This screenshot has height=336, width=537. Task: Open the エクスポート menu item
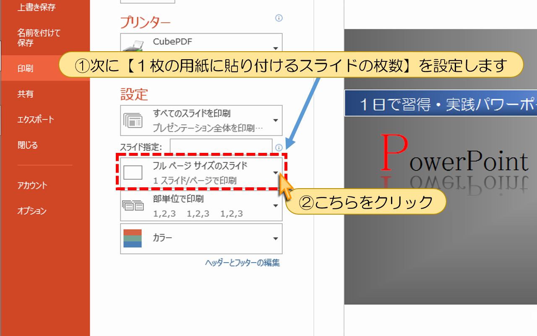36,120
